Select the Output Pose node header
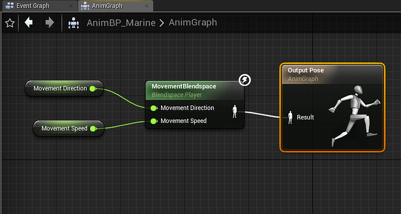The width and height of the screenshot is (401, 214). pyautogui.click(x=332, y=74)
